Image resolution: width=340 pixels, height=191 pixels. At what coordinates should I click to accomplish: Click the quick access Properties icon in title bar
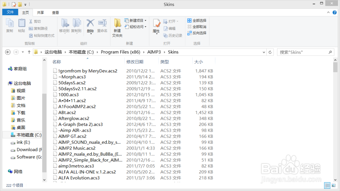(x=14, y=4)
